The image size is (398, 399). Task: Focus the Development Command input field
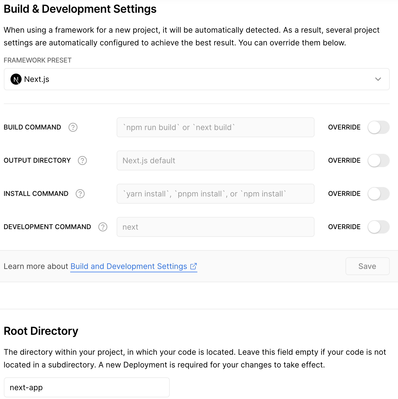[x=216, y=227]
